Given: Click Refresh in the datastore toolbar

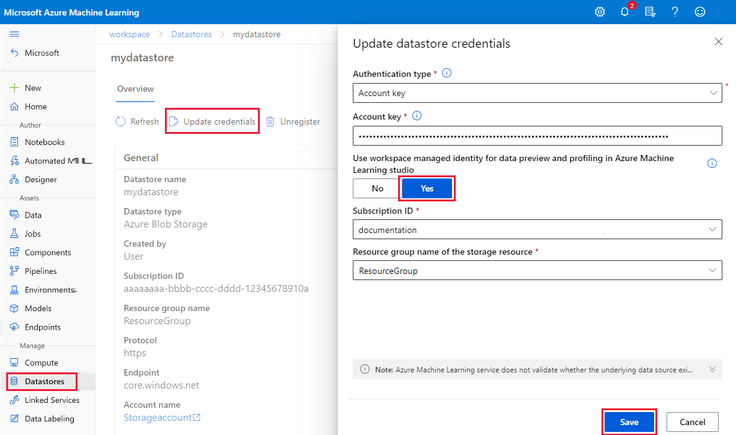Looking at the screenshot, I should 137,121.
